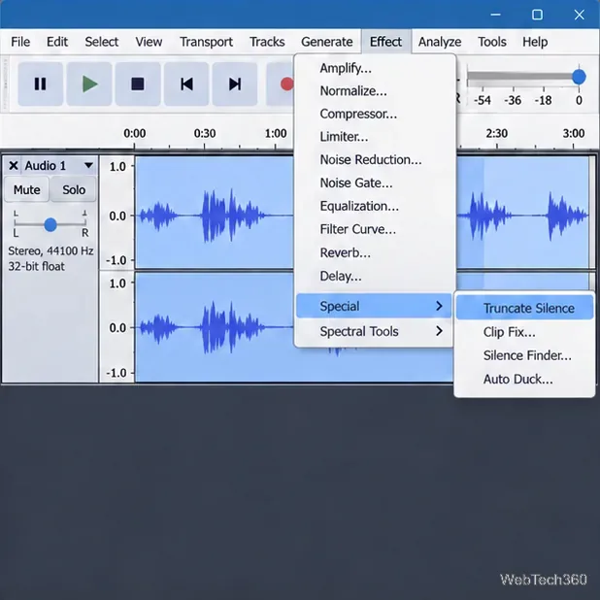
Task: Choose the Noise Reduction... effect
Action: pos(375,159)
